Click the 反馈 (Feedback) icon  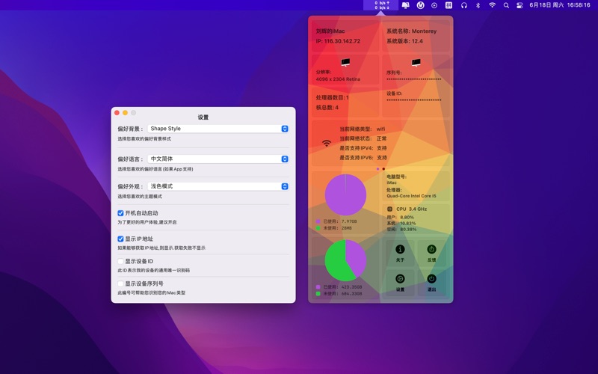431,250
